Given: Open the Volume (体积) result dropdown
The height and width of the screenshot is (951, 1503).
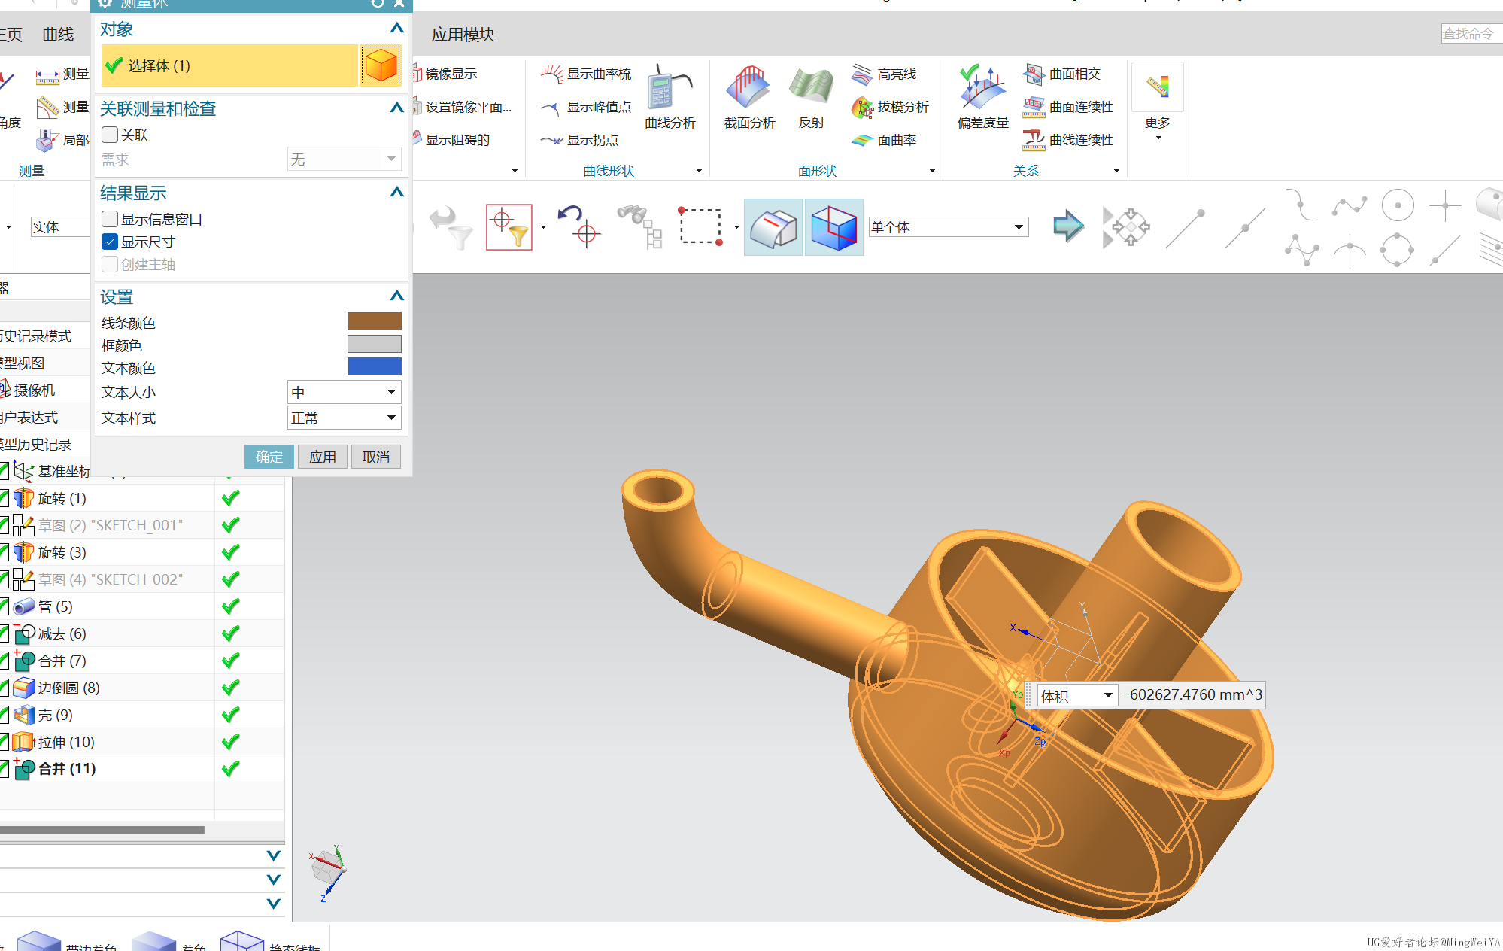Looking at the screenshot, I should pyautogui.click(x=1076, y=696).
